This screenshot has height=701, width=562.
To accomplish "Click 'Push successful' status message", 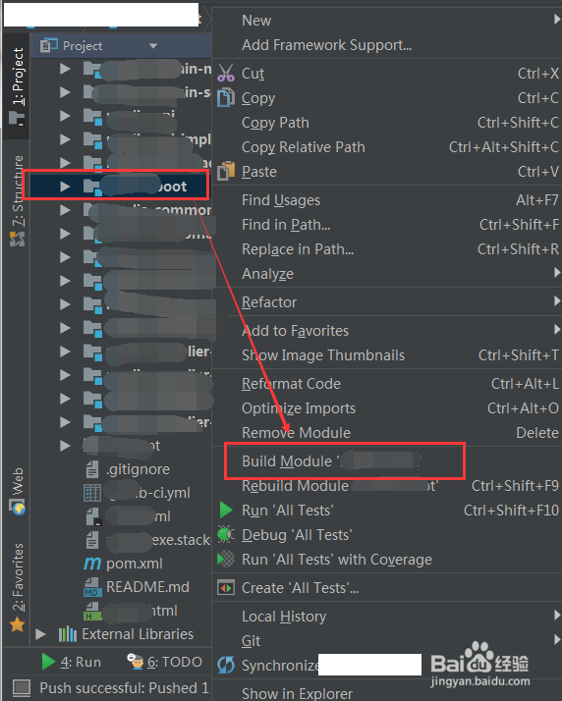I will [x=124, y=688].
